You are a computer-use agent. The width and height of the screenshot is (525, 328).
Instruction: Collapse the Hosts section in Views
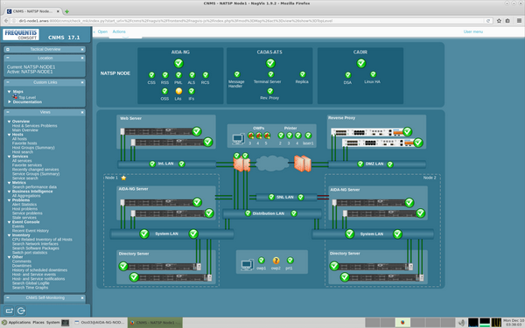tap(9, 135)
